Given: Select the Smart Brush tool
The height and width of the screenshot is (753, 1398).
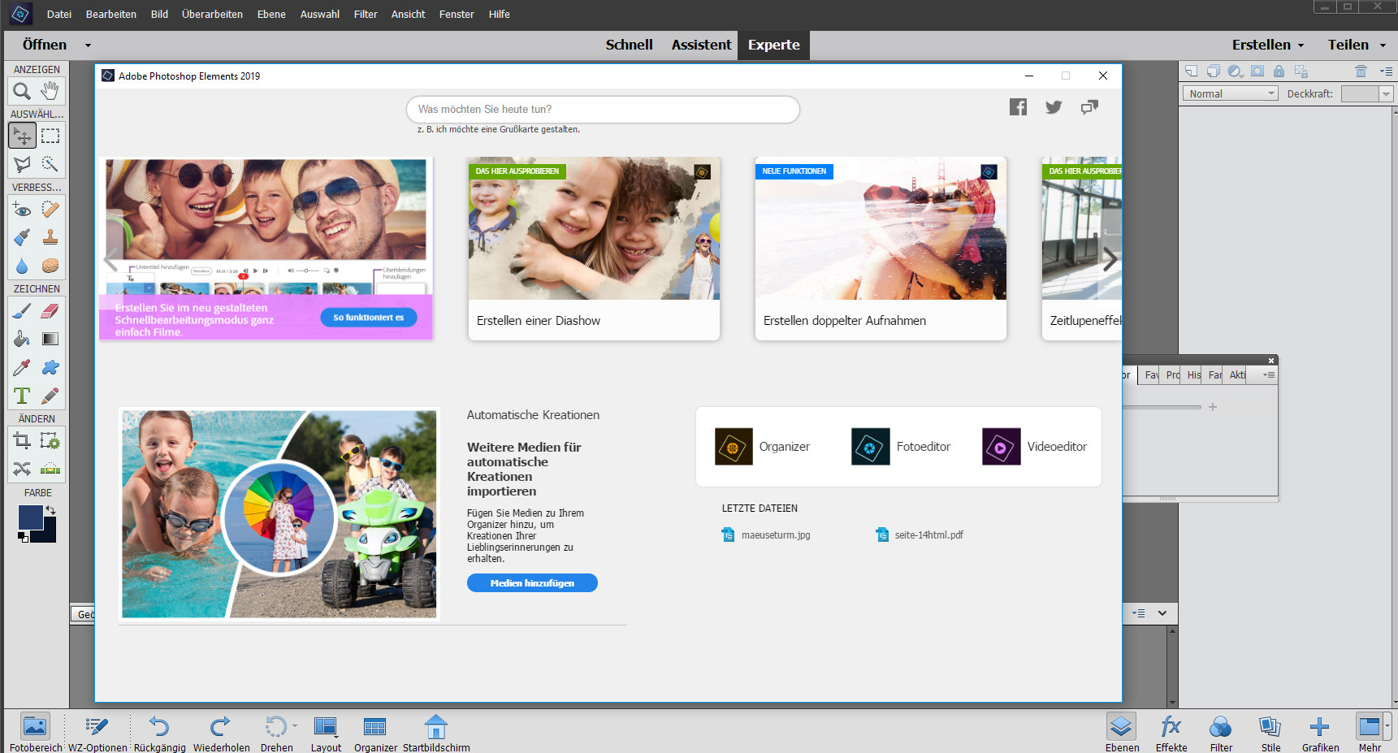Looking at the screenshot, I should pos(22,237).
